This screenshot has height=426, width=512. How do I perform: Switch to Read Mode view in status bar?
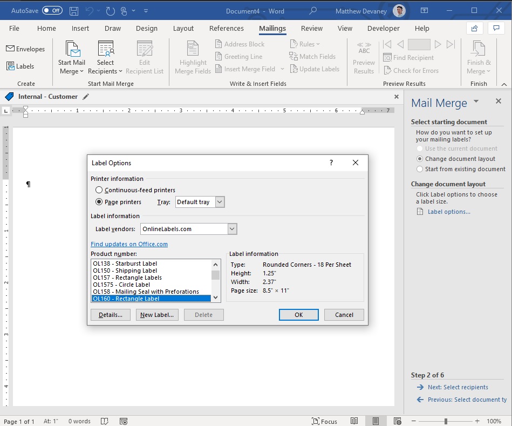click(354, 421)
